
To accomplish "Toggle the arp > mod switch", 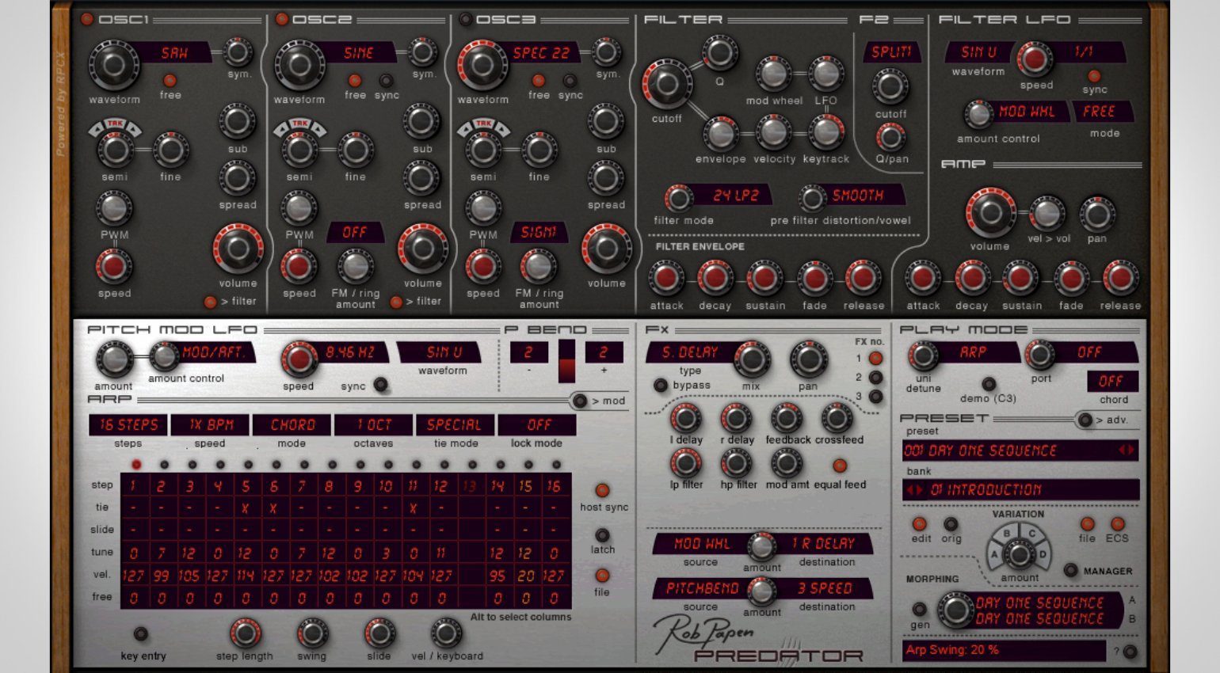I will pos(580,401).
